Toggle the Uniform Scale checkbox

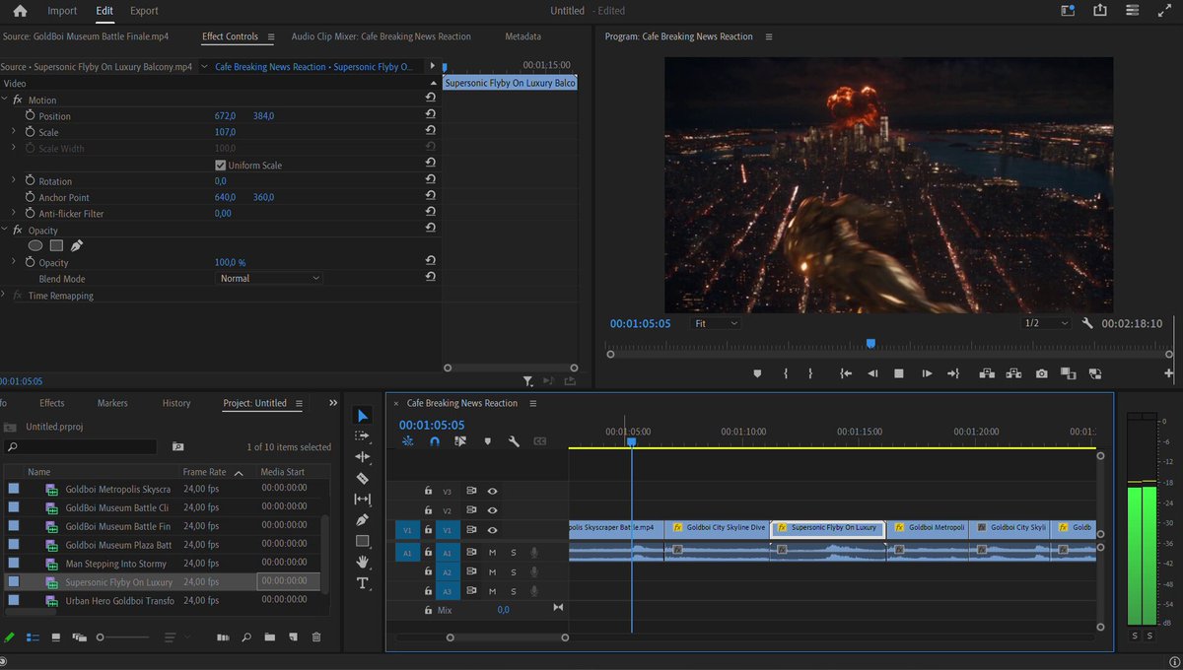[x=220, y=166]
